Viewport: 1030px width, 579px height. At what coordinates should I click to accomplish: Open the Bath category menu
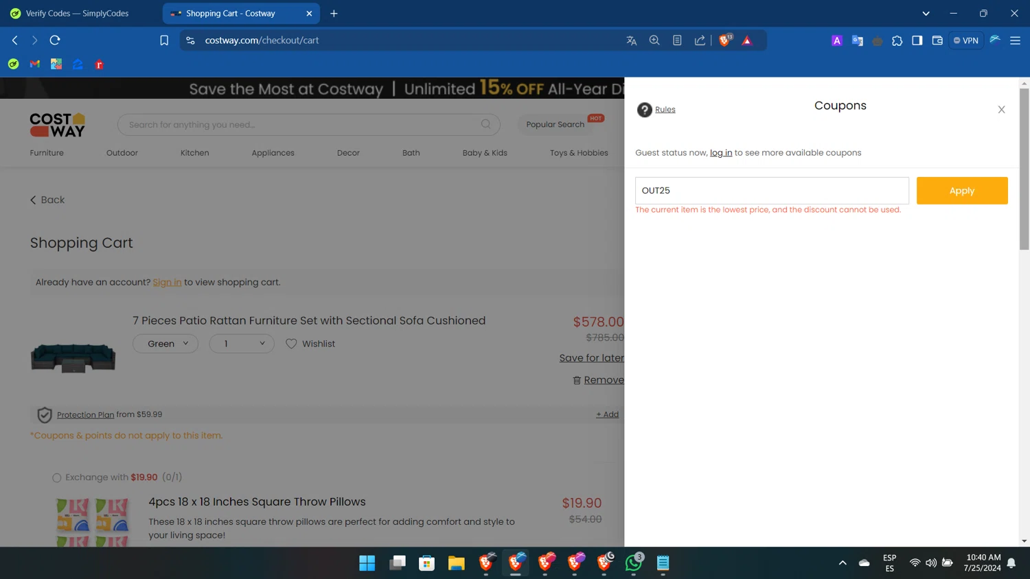411,153
